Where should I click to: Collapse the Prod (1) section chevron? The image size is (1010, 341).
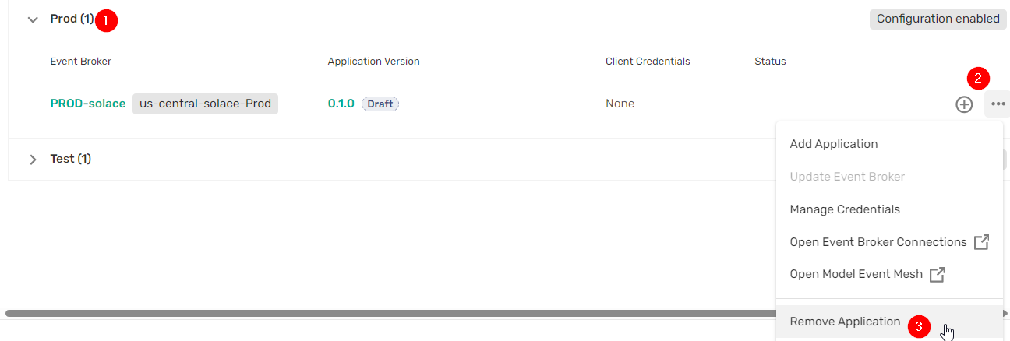click(x=33, y=19)
